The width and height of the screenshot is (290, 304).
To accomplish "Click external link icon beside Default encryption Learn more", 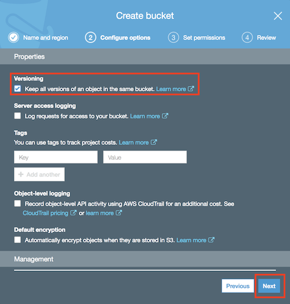I will [211, 240].
